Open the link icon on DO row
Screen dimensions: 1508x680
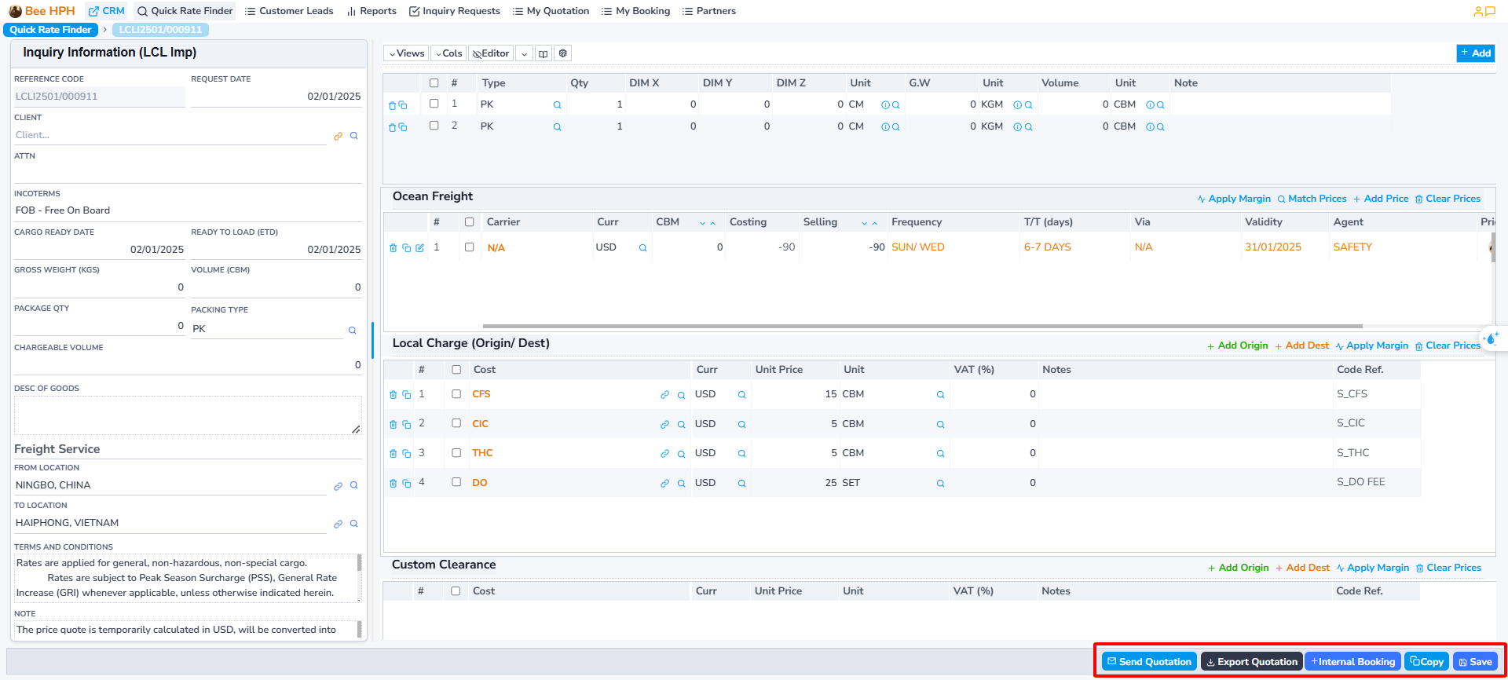click(664, 484)
